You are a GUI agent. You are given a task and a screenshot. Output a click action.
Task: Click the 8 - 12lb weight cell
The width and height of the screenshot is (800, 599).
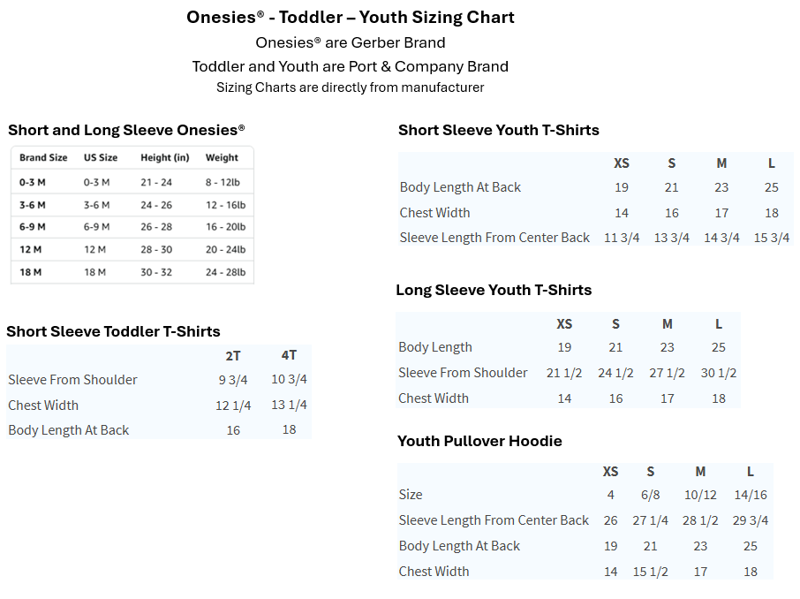pos(223,183)
